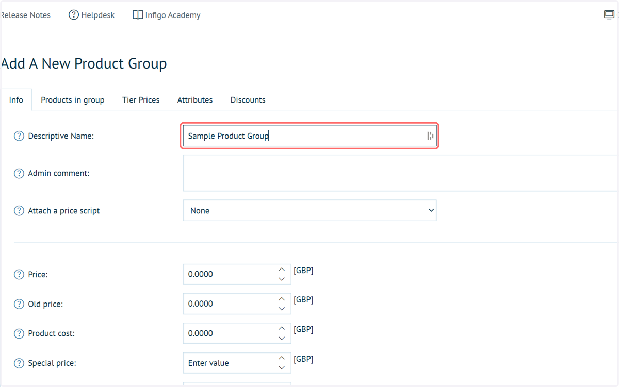Show help for Attach a price script

19,211
